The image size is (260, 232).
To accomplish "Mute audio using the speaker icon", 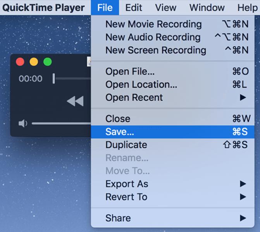I will [x=23, y=123].
